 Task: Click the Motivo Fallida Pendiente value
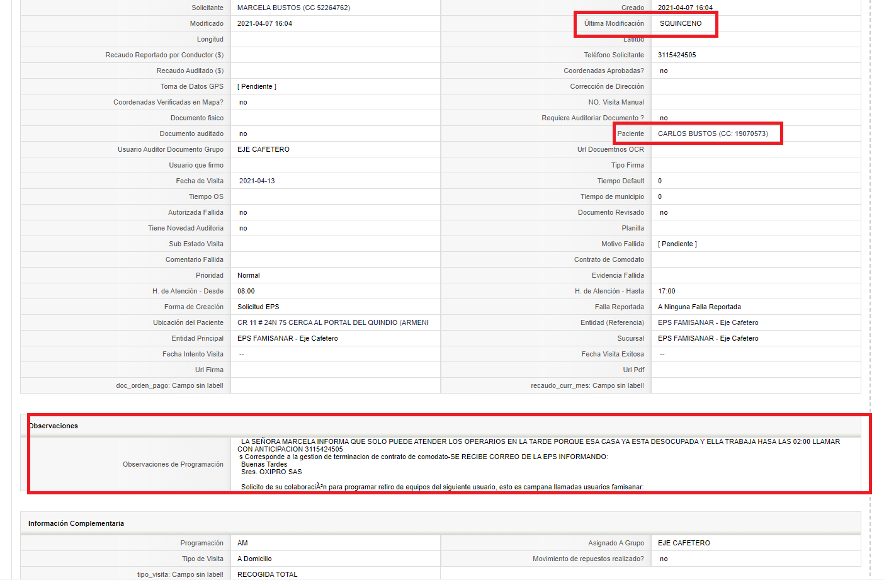[x=677, y=244]
